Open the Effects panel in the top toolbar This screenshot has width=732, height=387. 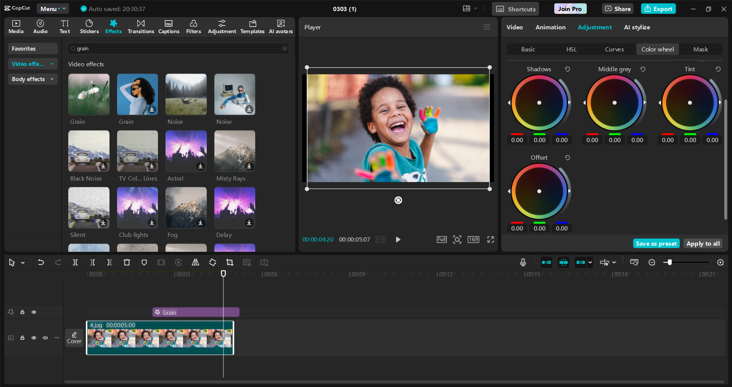coord(113,26)
